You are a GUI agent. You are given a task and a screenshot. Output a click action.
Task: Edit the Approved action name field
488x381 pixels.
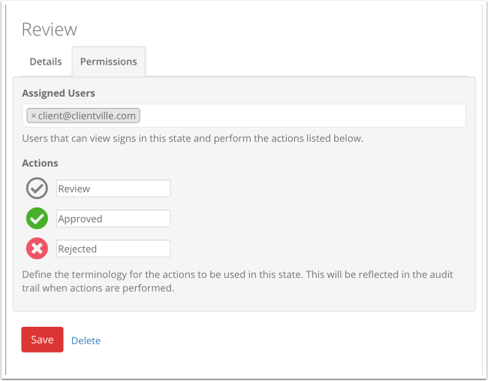(x=113, y=219)
